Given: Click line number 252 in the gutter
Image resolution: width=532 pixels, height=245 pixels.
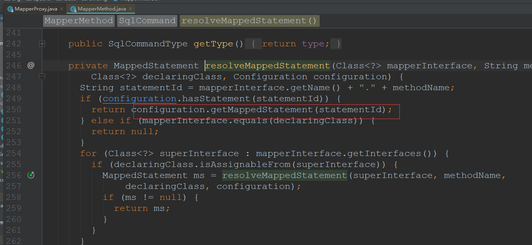Looking at the screenshot, I should click(x=14, y=131).
